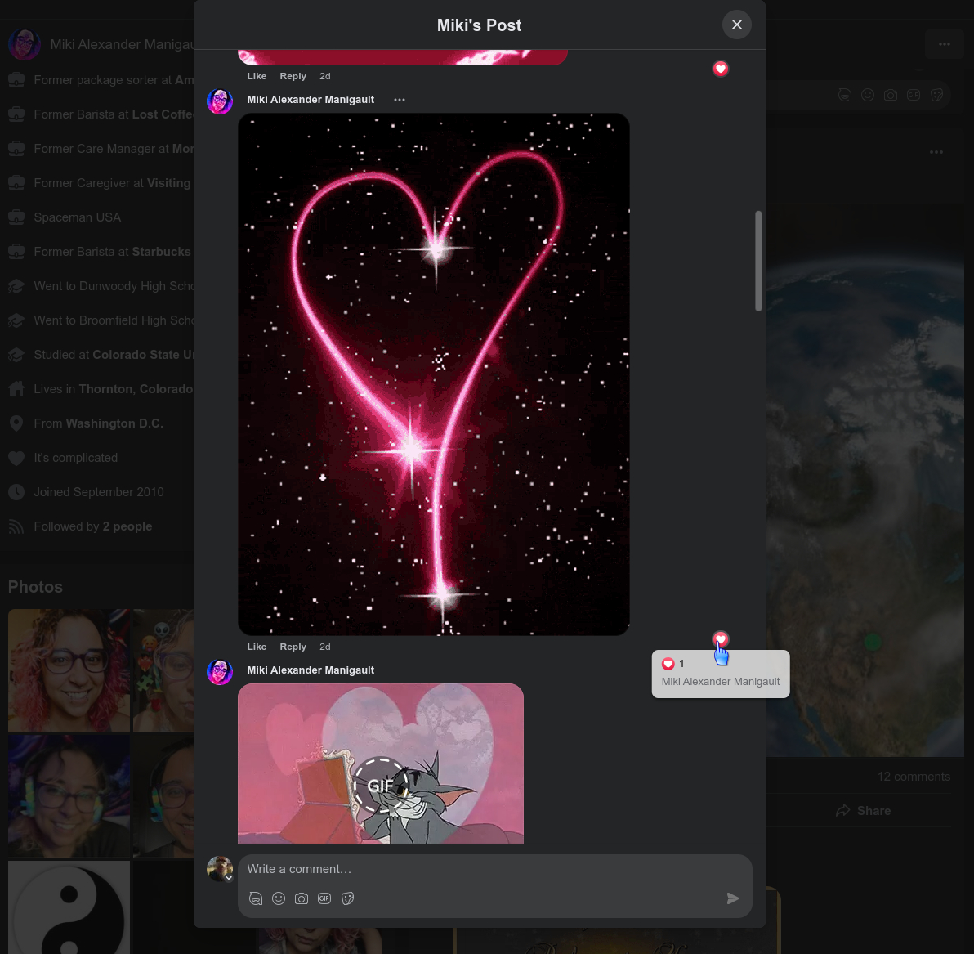Switch commenting profile via avatar dropdown arrow
The width and height of the screenshot is (974, 954).
pyautogui.click(x=229, y=877)
